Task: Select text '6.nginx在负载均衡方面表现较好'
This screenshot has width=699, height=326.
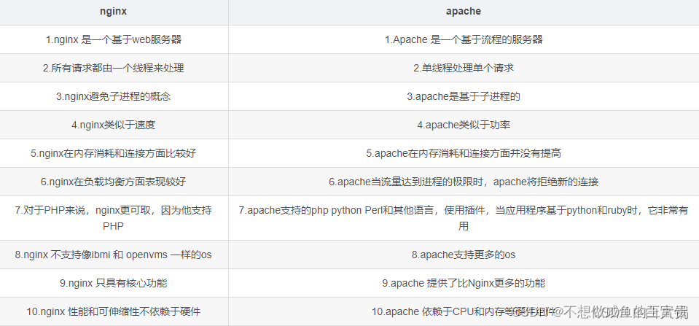Action: (x=114, y=182)
